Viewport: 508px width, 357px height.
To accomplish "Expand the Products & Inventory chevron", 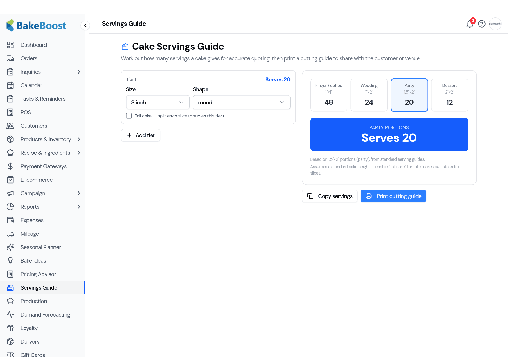I will click(79, 139).
